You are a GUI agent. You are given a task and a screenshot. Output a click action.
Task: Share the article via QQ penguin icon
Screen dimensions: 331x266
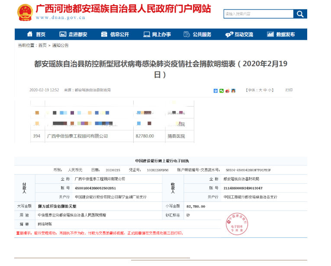click(x=232, y=91)
